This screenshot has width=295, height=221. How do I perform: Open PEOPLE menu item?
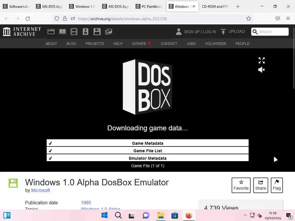[242, 44]
